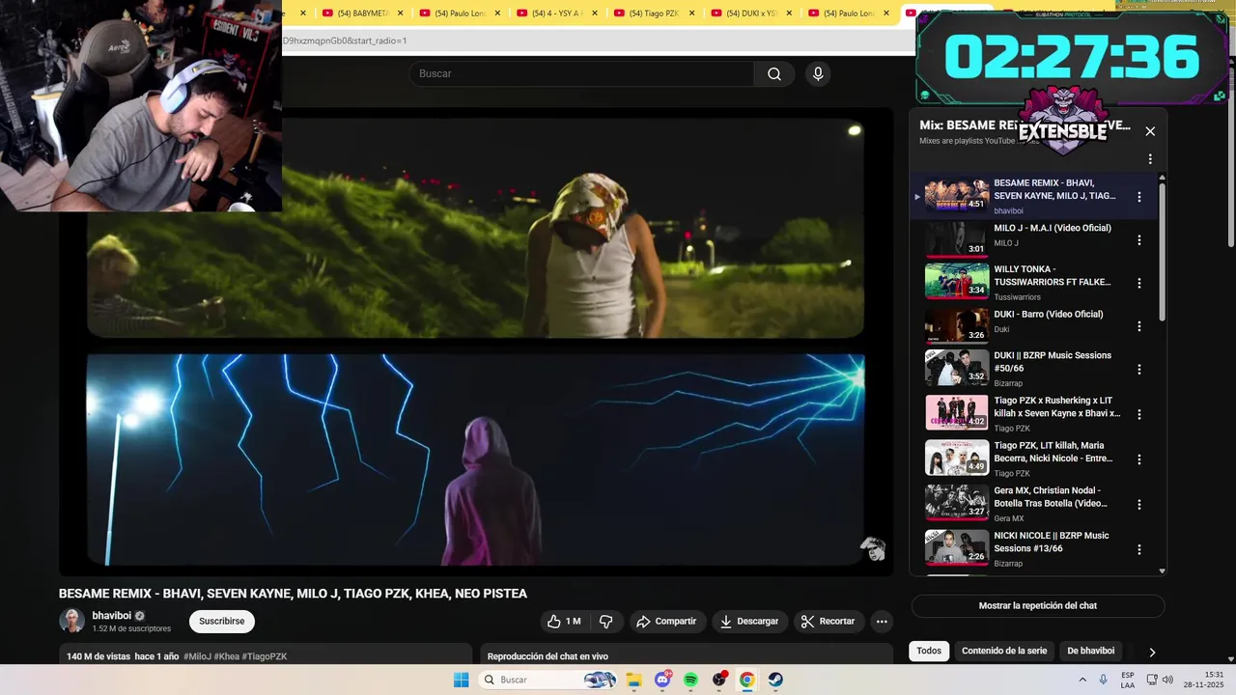Open the #MiloJ hashtag link
Screen dimensions: 1236x695
tap(197, 656)
